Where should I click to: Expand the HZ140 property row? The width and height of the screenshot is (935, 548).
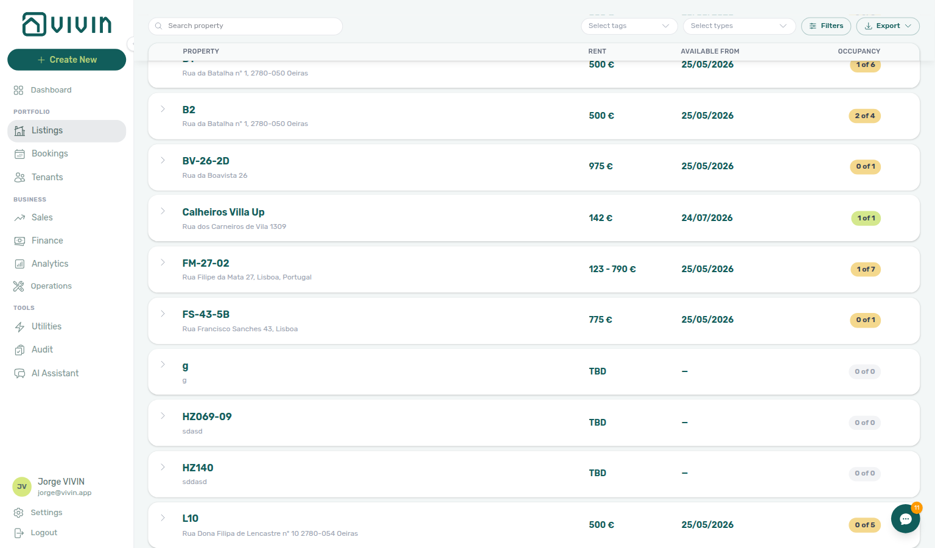[x=163, y=467]
